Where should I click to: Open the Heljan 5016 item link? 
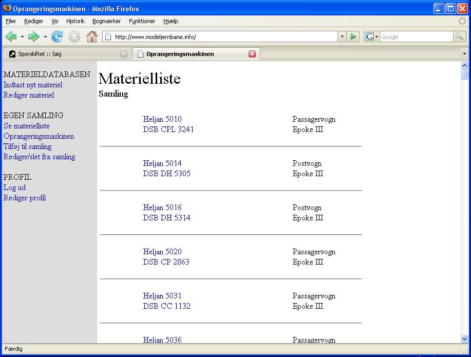[x=162, y=208]
